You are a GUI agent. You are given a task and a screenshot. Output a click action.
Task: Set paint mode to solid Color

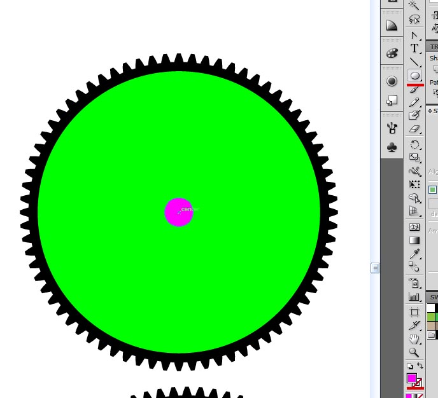(x=409, y=395)
